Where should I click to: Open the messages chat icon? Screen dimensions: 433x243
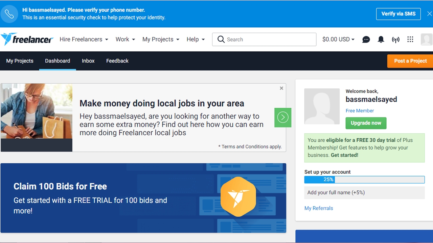[366, 39]
